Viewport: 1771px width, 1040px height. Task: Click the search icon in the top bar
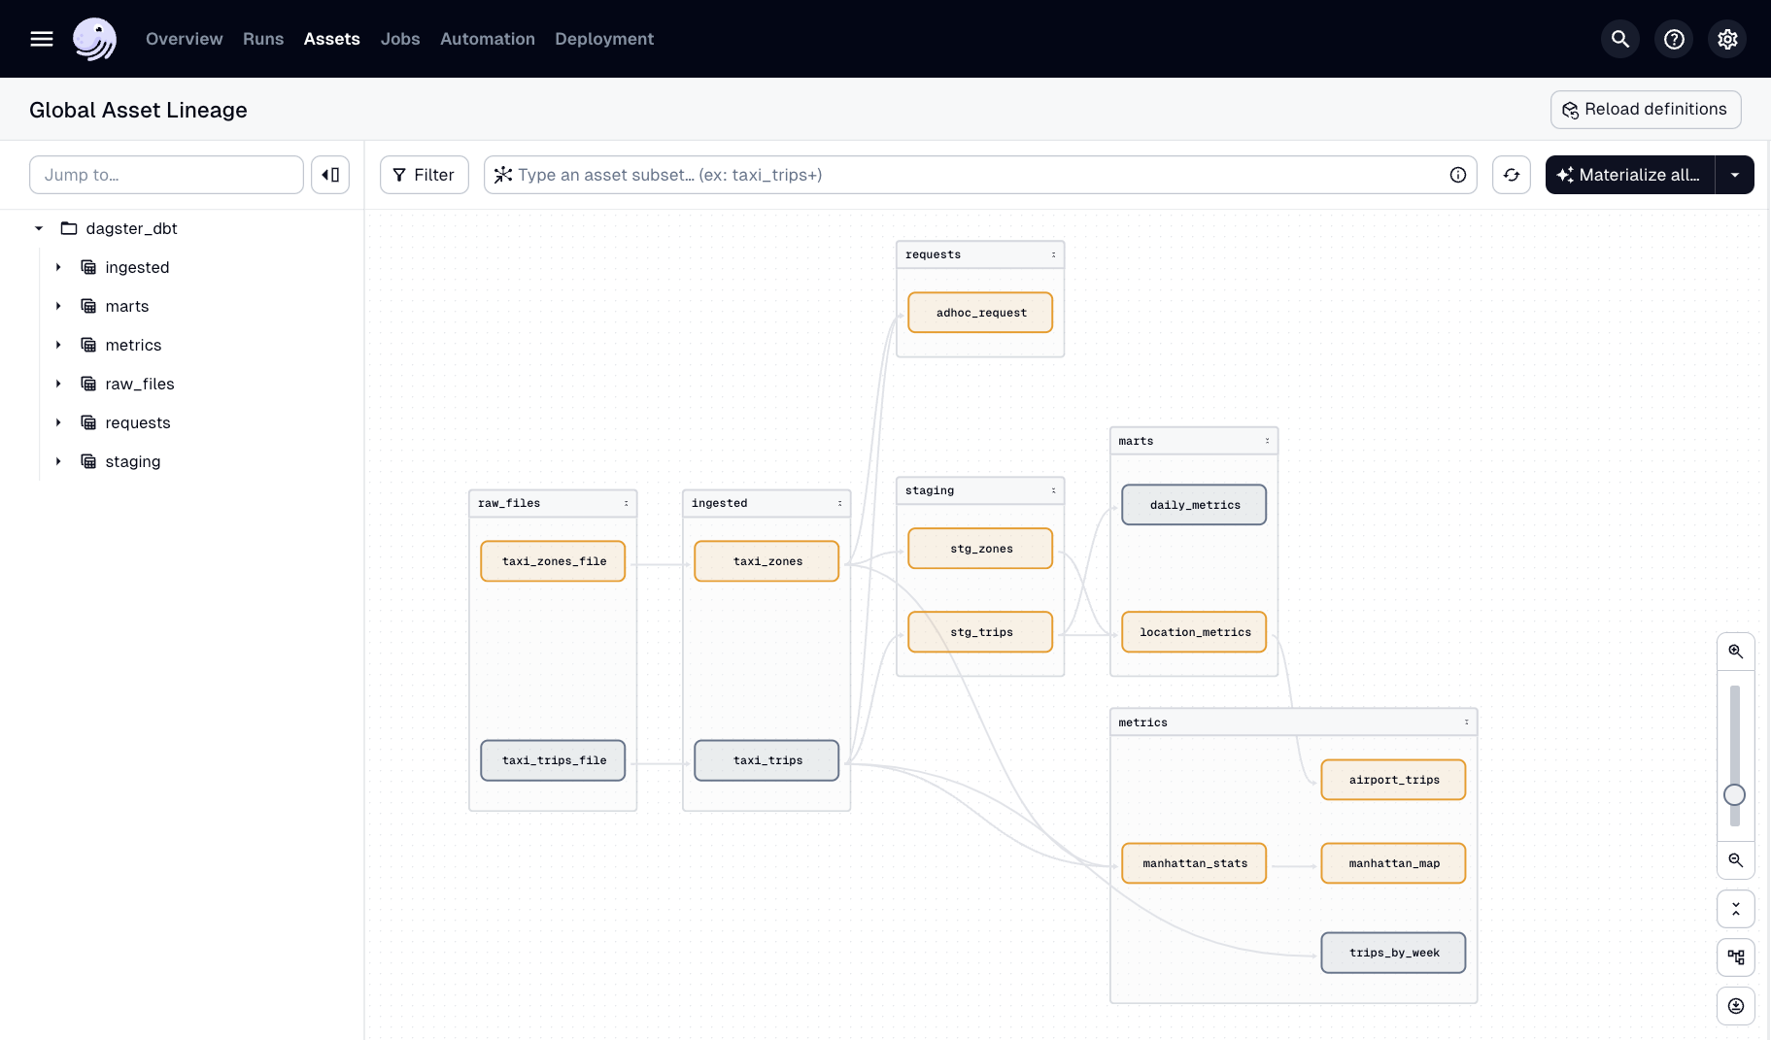[1619, 39]
